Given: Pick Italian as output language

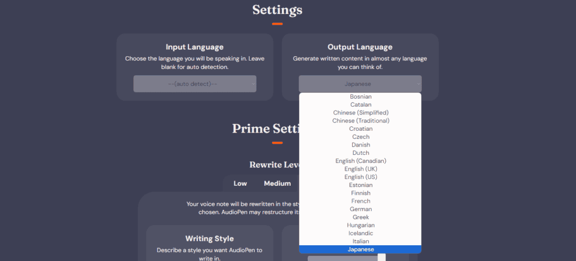Looking at the screenshot, I should coord(361,241).
